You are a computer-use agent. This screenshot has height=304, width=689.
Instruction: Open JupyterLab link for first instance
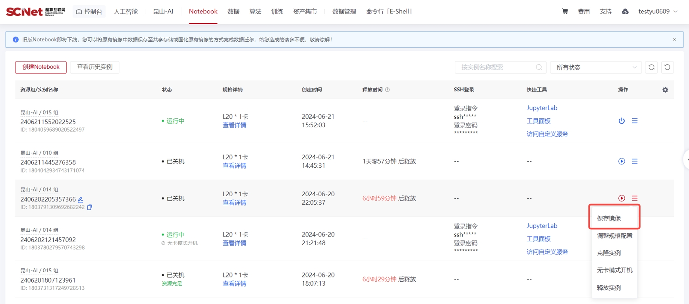(542, 108)
